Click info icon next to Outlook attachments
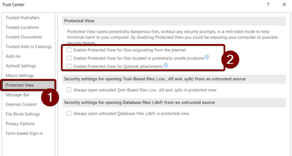Viewport: 292px width, 156px height. [x=166, y=65]
